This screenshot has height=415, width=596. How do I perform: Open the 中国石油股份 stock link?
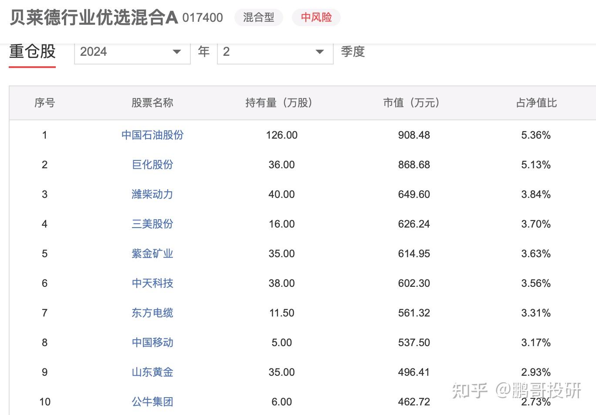(152, 135)
